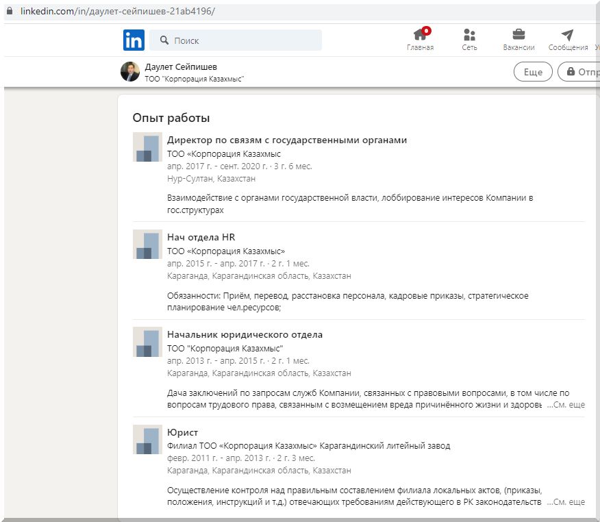Click dates апр. 2015 г. - апр. 2017 г.
Image resolution: width=600 pixels, height=522 pixels.
pos(216,264)
